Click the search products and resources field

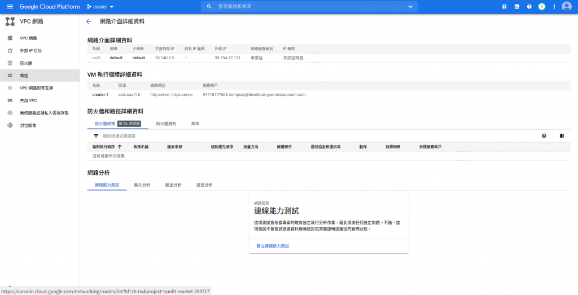[310, 7]
